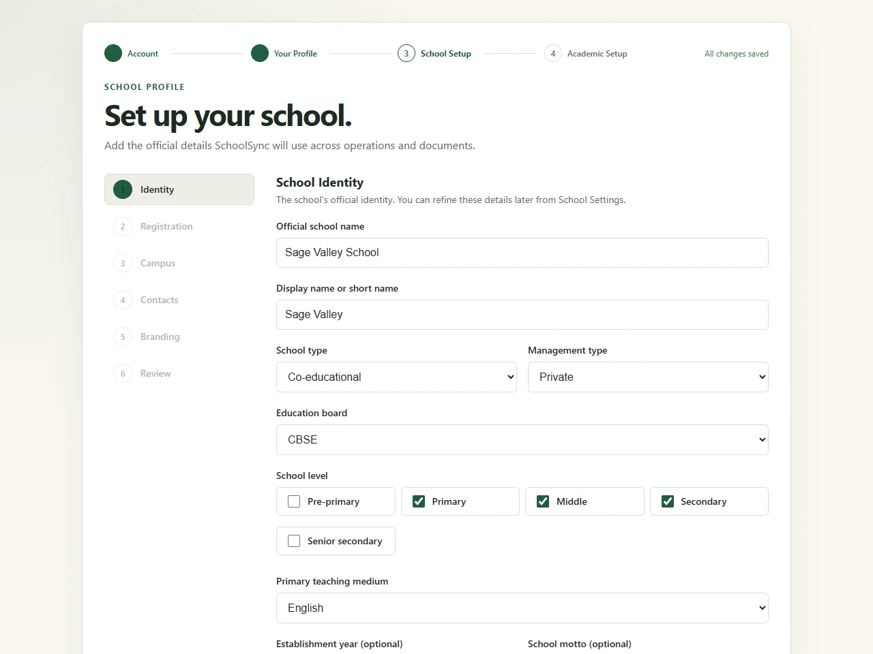Click the School level field label
Image resolution: width=873 pixels, height=654 pixels.
point(302,476)
